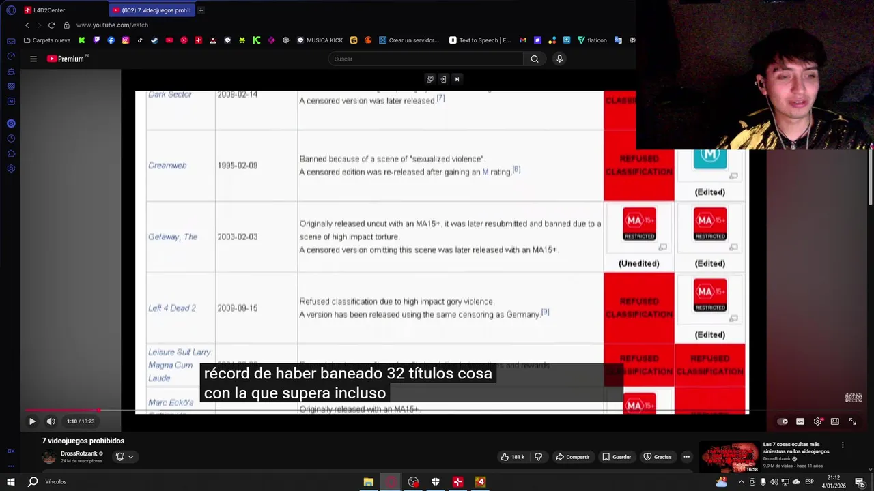874x491 pixels.
Task: Toggle subtitles with the captions button
Action: pyautogui.click(x=800, y=421)
